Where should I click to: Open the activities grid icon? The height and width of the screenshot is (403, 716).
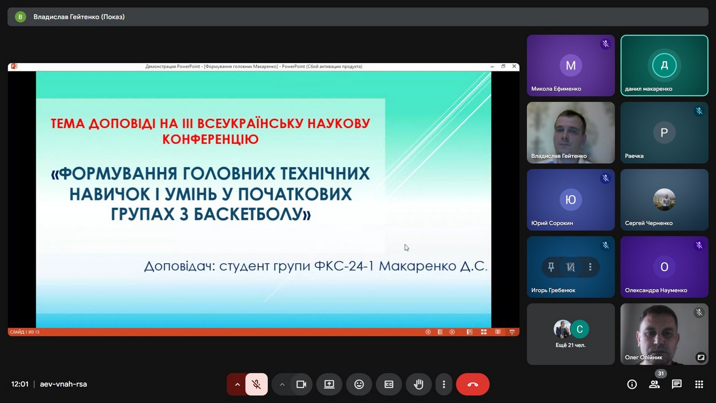699,384
